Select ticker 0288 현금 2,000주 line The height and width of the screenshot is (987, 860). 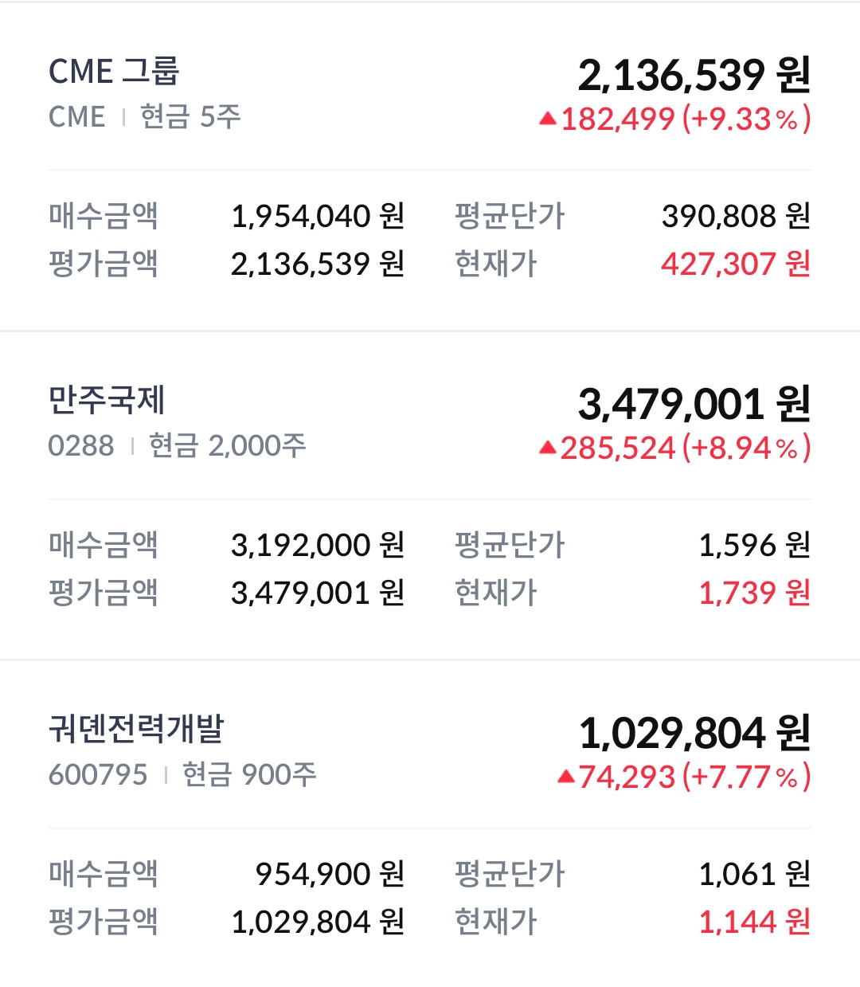(x=177, y=446)
